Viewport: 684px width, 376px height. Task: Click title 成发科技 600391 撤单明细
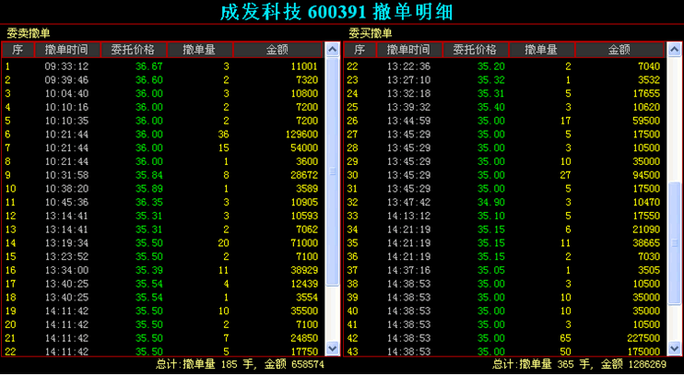pos(336,12)
